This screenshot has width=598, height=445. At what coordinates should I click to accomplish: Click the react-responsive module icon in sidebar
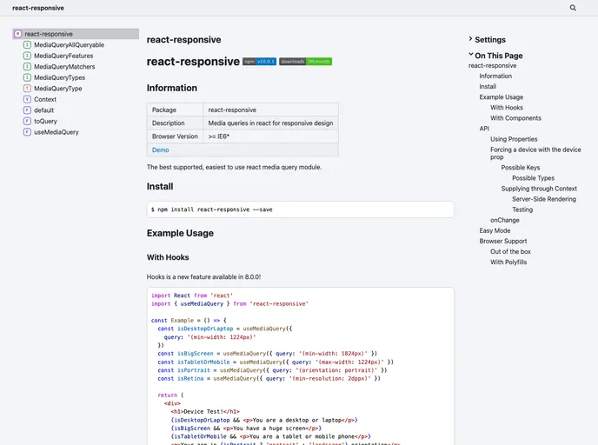tap(18, 34)
